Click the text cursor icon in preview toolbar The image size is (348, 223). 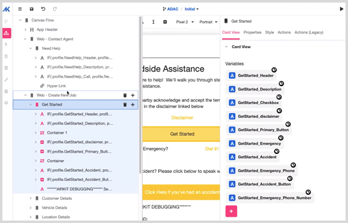(x=153, y=22)
